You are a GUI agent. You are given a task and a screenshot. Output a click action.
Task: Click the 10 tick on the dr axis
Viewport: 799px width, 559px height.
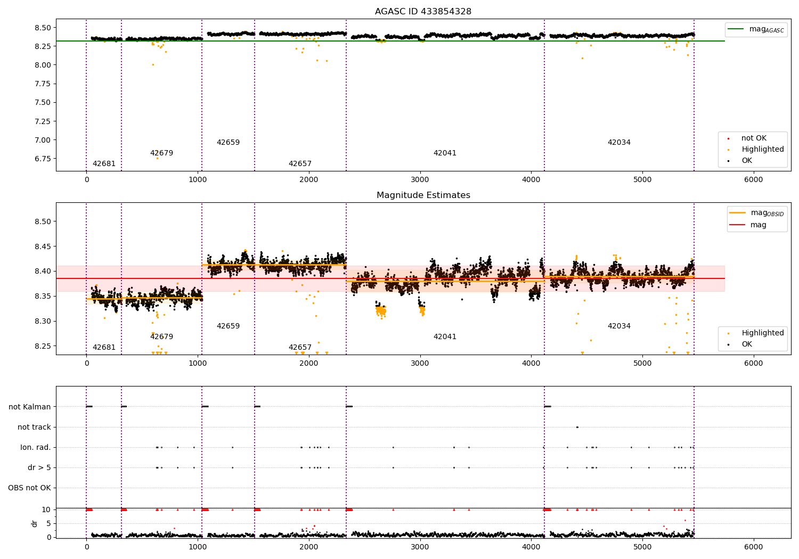(x=46, y=509)
